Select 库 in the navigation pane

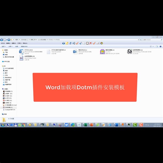pyautogui.click(x=5, y=66)
